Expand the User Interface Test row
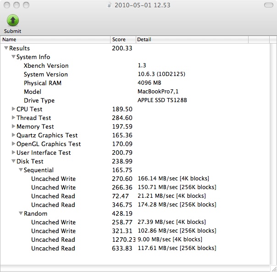This screenshot has width=277, height=272. tap(13, 152)
